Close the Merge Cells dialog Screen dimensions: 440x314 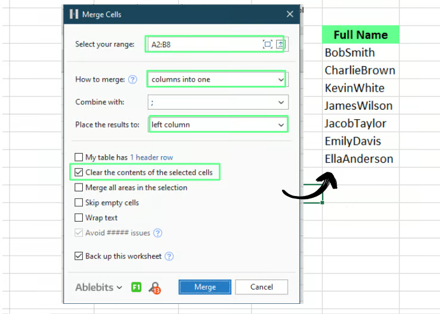click(290, 14)
